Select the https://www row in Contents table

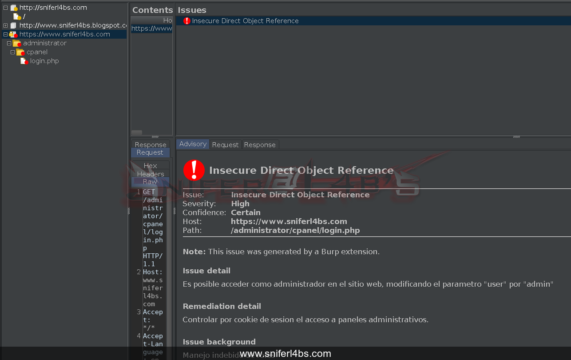pos(151,28)
